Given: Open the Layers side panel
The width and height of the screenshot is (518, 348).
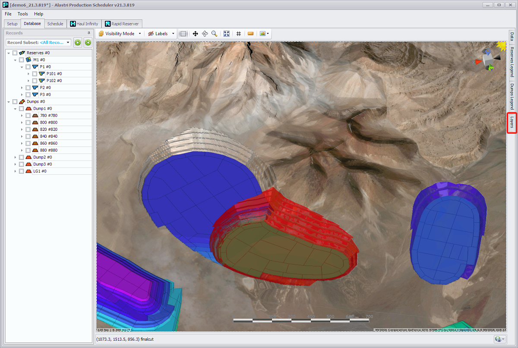Looking at the screenshot, I should [512, 122].
